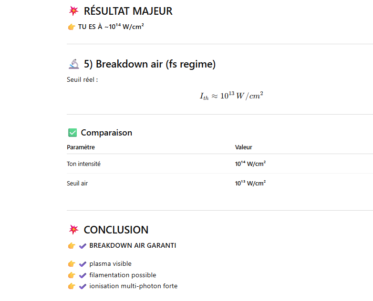Click the pointing hand before BREAKDOWN AIR GARANTI
This screenshot has height=301, width=373.
(72, 246)
